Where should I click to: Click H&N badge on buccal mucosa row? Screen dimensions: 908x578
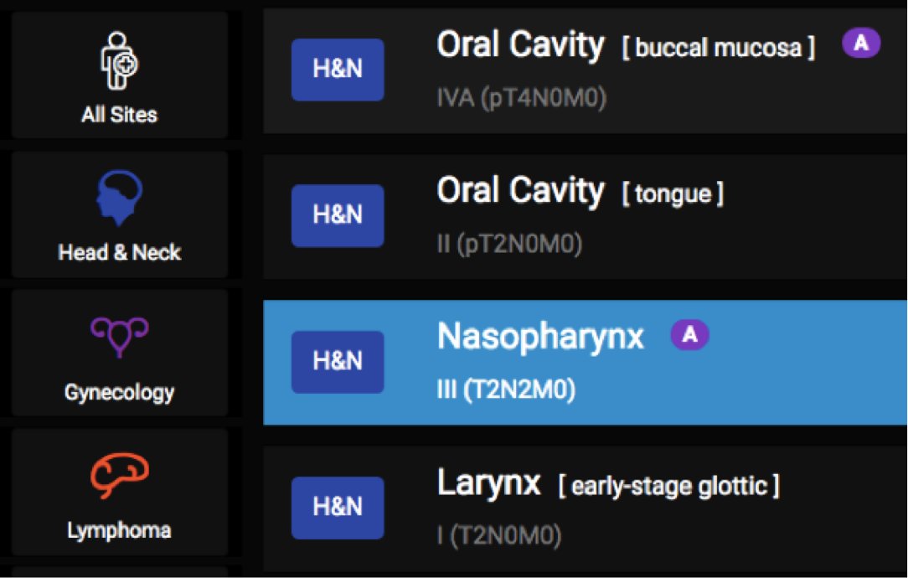point(338,70)
